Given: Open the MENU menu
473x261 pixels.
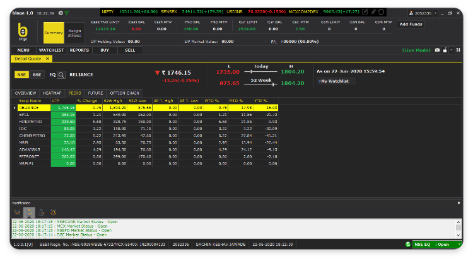Looking at the screenshot, I should [23, 50].
